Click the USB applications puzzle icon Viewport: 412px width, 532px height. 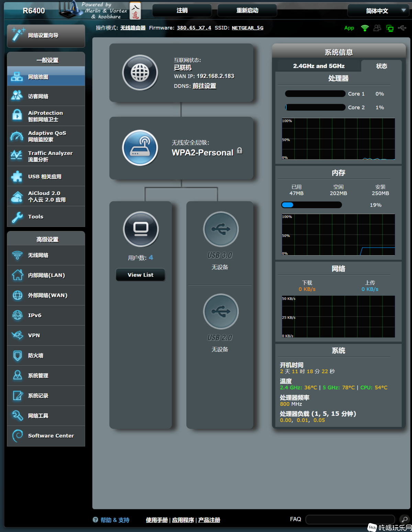tap(17, 176)
